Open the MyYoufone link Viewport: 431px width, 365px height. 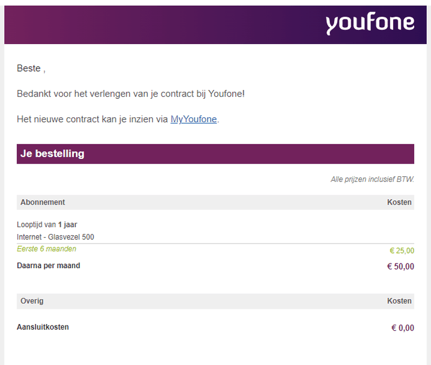[x=194, y=119]
